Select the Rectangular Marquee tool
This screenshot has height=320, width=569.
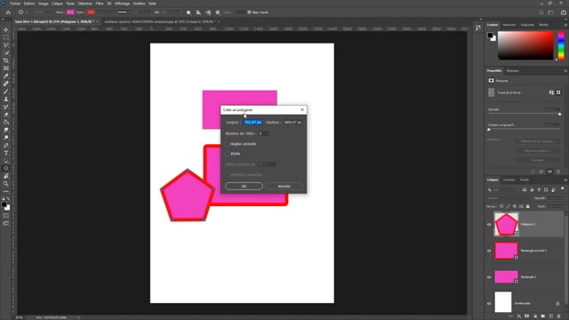click(x=6, y=37)
